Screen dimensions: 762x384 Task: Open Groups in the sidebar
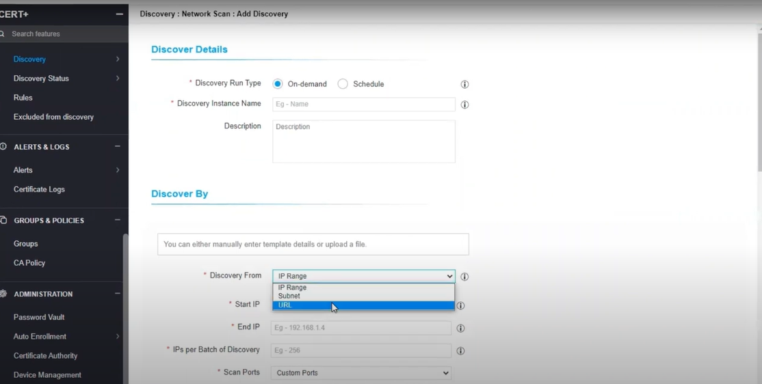(26, 244)
